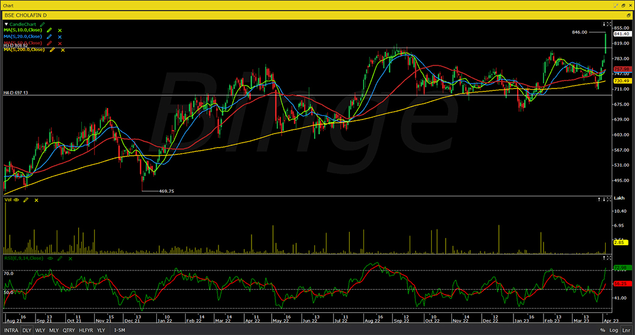Click the Aug 21 date label
Image resolution: width=635 pixels, height=335 pixels.
click(x=14, y=321)
